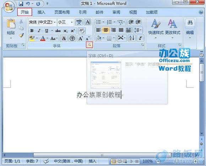Center the text alignment

106,30
